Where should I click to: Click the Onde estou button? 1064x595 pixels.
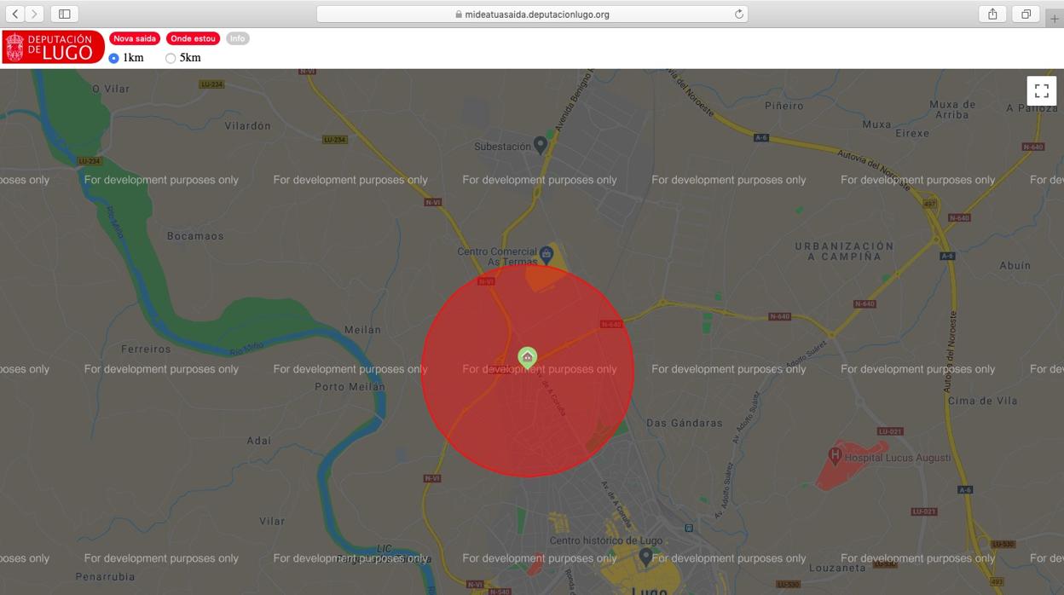coord(193,38)
